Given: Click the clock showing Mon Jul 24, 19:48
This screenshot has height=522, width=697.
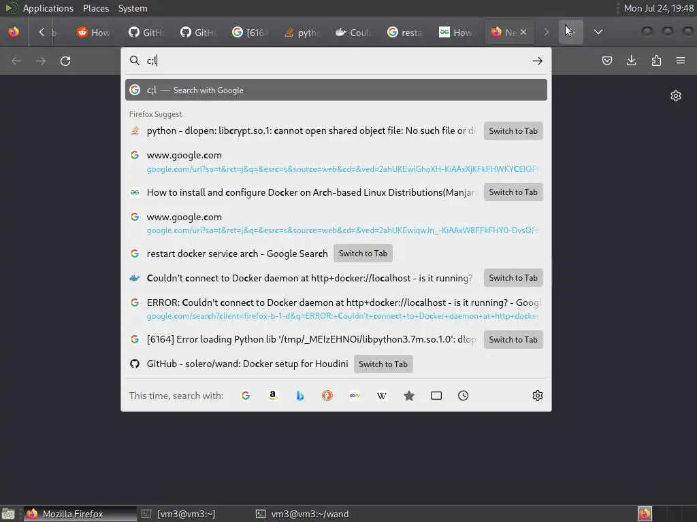Looking at the screenshot, I should (x=658, y=8).
